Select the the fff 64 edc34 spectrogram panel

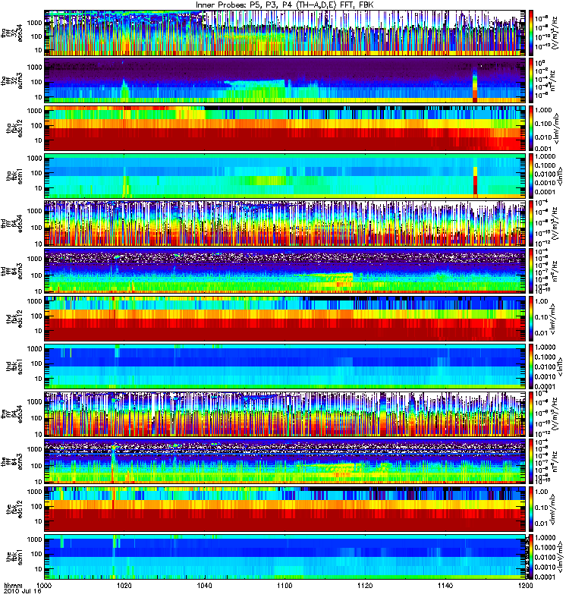285,414
